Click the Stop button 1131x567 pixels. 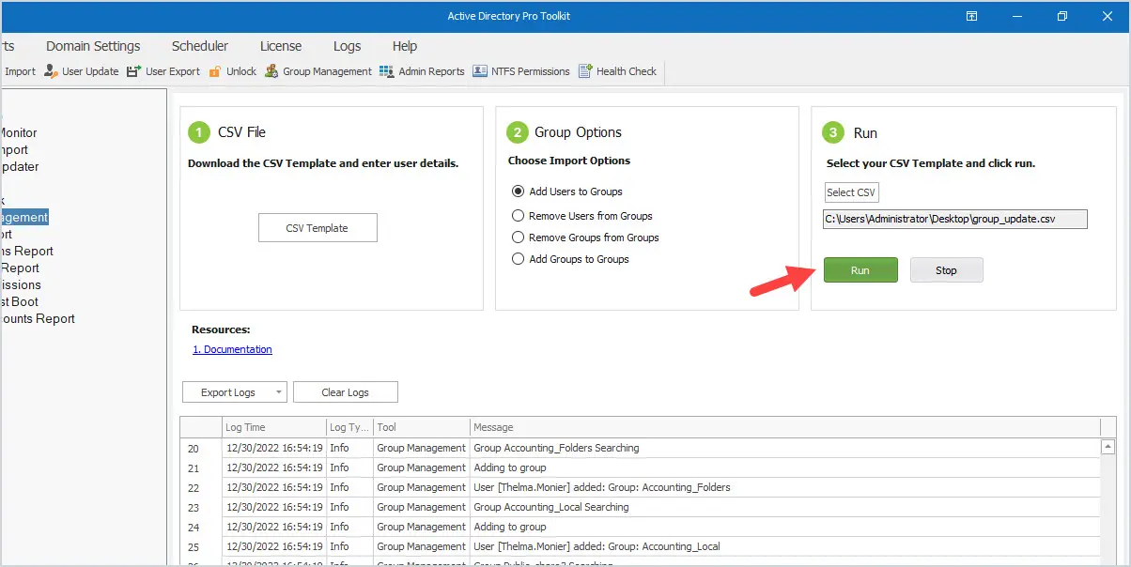pos(946,270)
